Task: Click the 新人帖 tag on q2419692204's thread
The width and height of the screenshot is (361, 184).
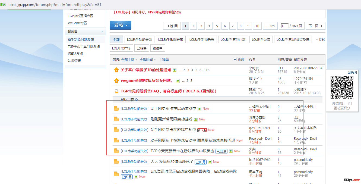Action: point(202,130)
